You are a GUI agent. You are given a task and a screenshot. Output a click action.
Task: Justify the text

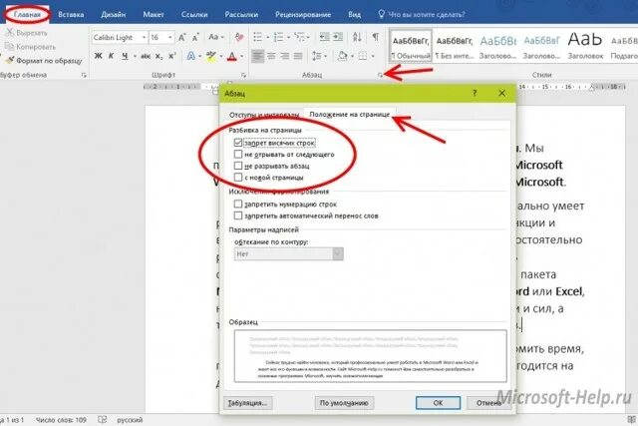[298, 56]
